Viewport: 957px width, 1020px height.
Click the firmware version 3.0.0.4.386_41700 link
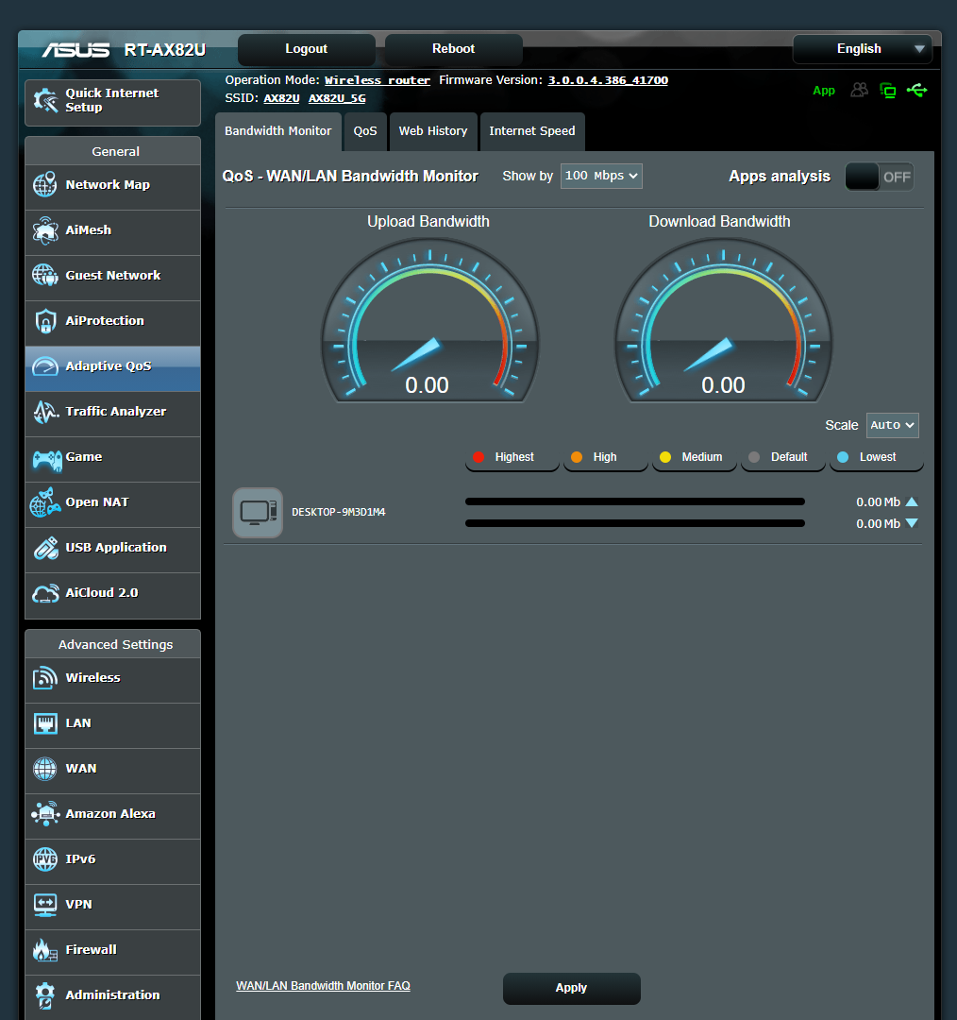coord(608,80)
